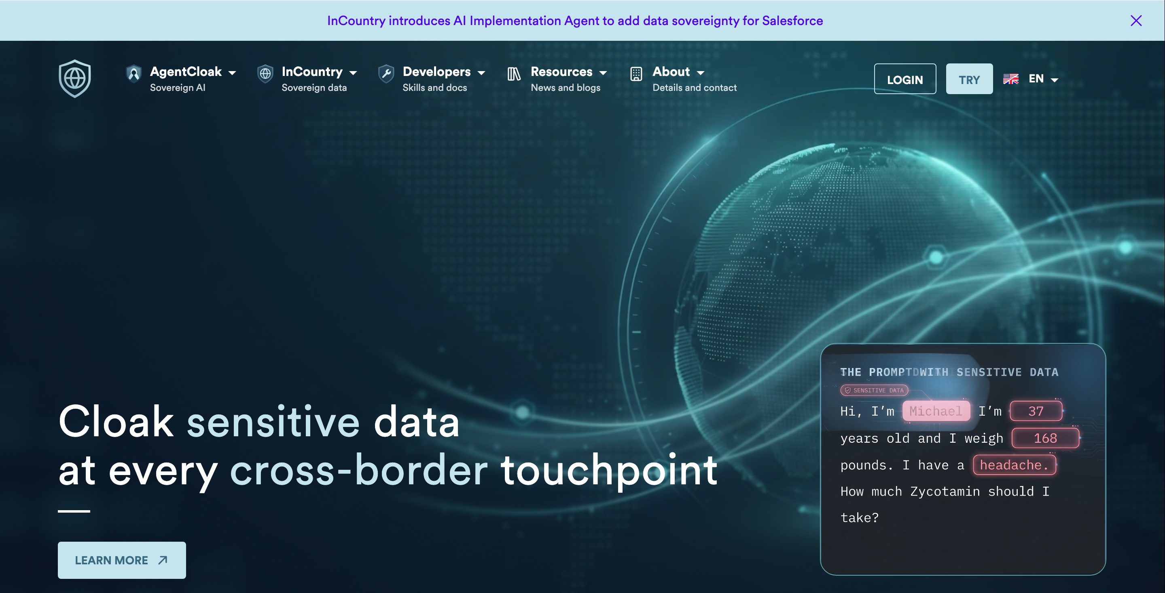The height and width of the screenshot is (593, 1165).
Task: Open the EN language dropdown arrow
Action: 1054,80
